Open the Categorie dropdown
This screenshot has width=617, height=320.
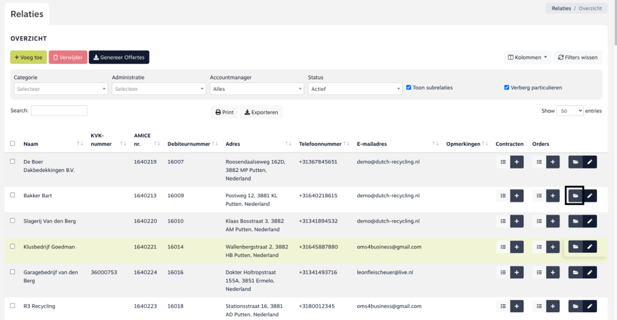60,89
